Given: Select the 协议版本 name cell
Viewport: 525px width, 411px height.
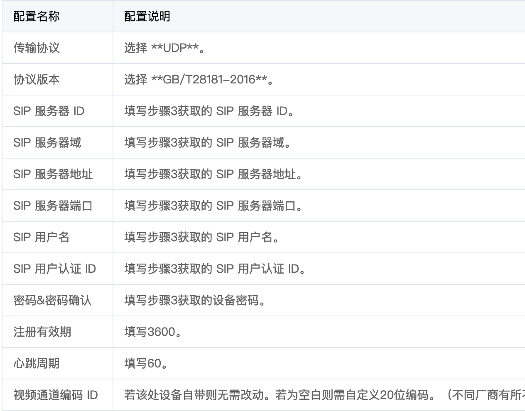Looking at the screenshot, I should 37,80.
